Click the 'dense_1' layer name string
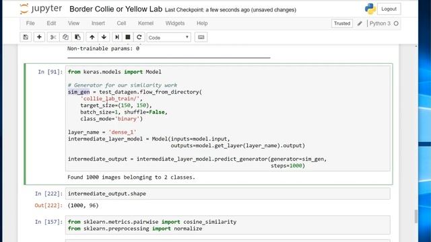 pos(123,132)
